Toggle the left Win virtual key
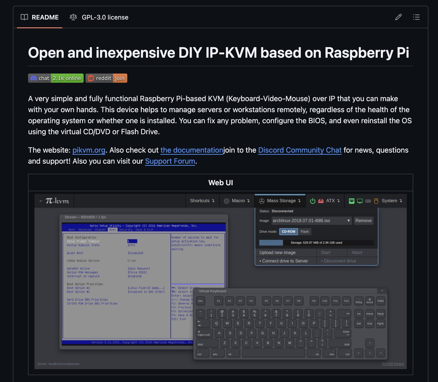The image size is (438, 382). 218,353
